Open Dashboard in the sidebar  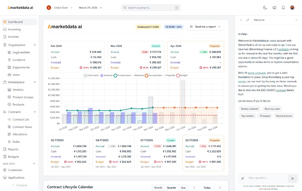pos(19,22)
